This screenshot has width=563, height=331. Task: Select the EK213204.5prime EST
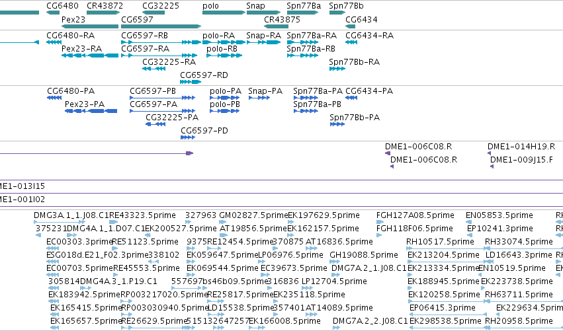pos(447,262)
